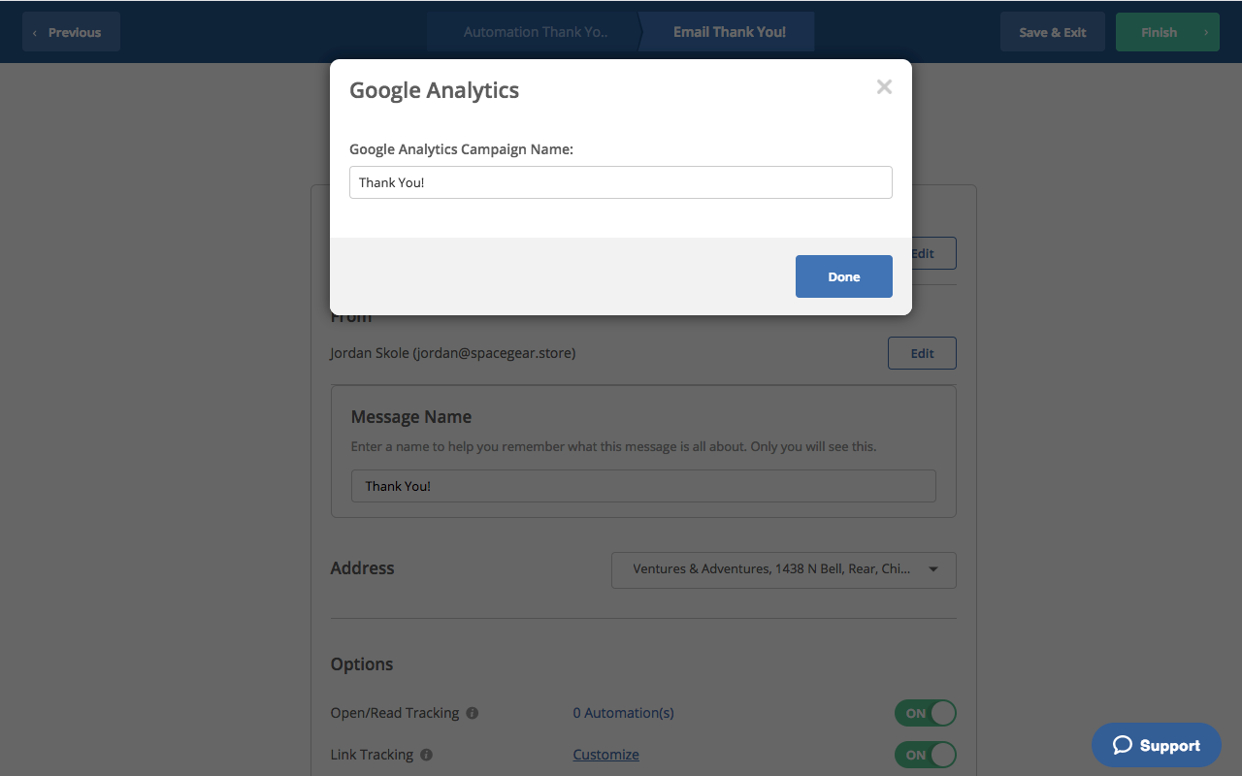Toggle the Open/Read Tracking switch
This screenshot has height=776, width=1242.
(925, 713)
